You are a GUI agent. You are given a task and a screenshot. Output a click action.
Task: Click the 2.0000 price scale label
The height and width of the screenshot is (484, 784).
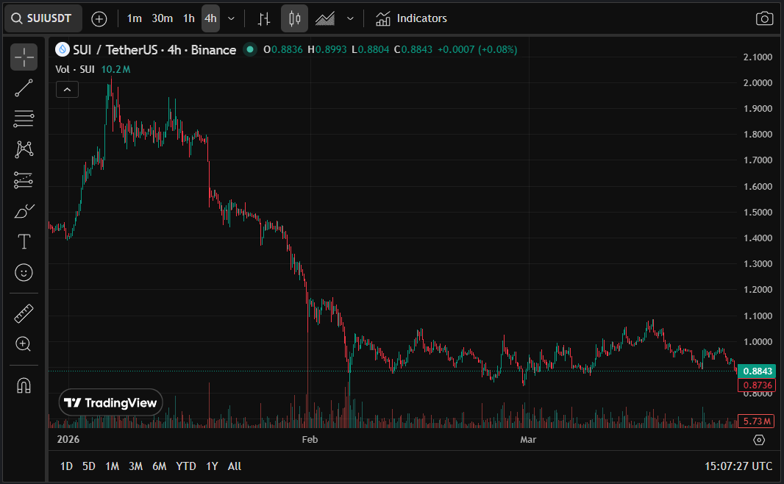coord(758,83)
